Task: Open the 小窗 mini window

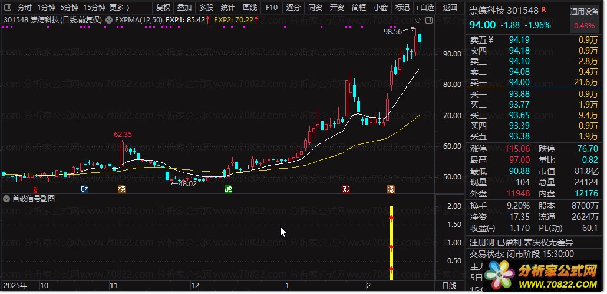Action: (x=381, y=7)
